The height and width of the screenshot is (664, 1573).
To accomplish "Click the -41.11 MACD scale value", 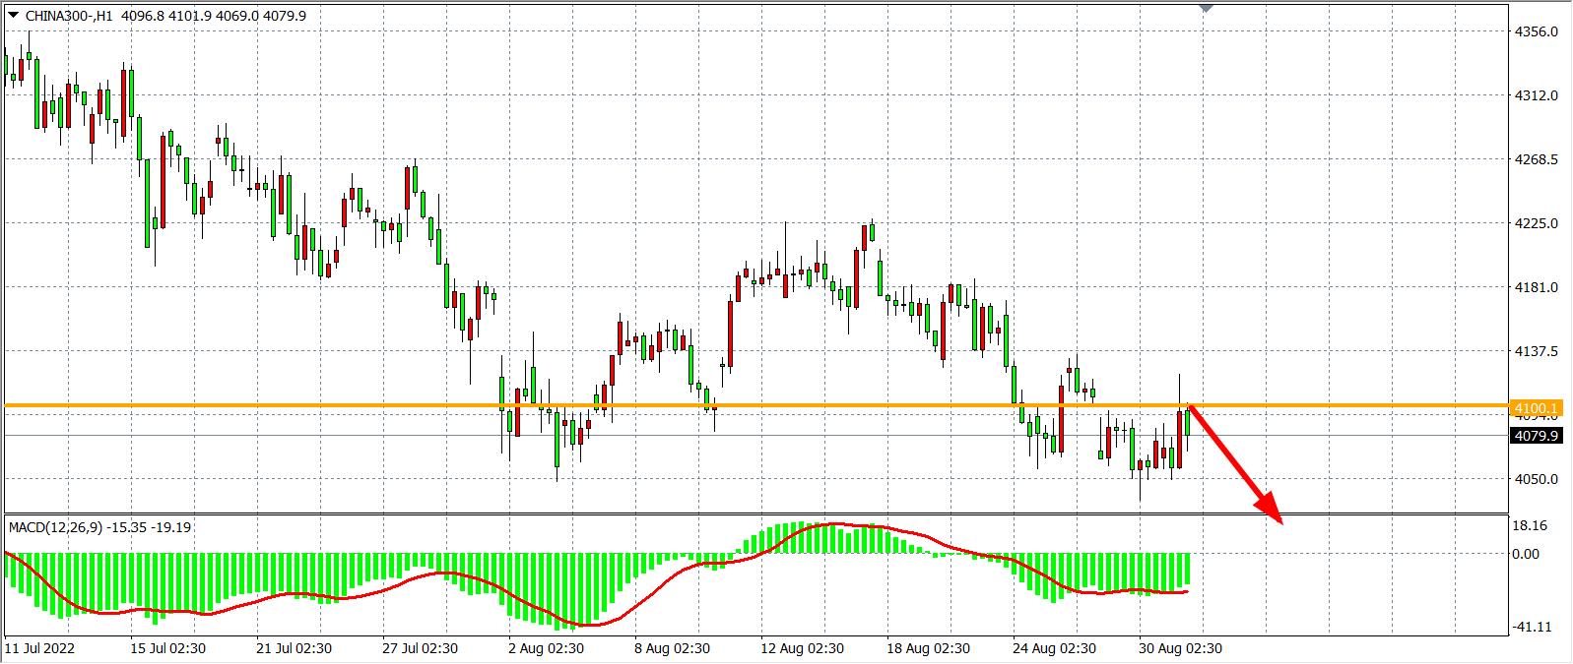I will (x=1533, y=627).
